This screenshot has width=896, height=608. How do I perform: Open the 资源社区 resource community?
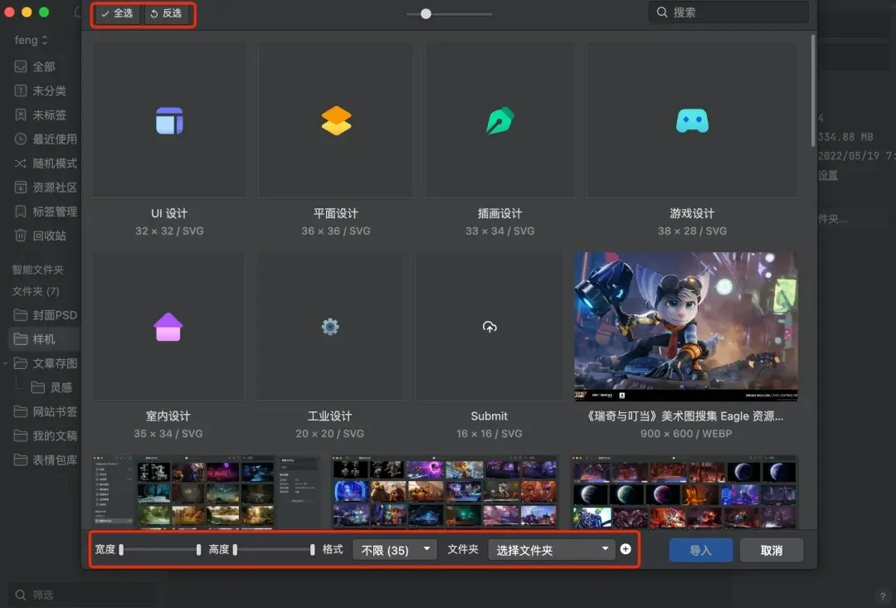[x=45, y=187]
